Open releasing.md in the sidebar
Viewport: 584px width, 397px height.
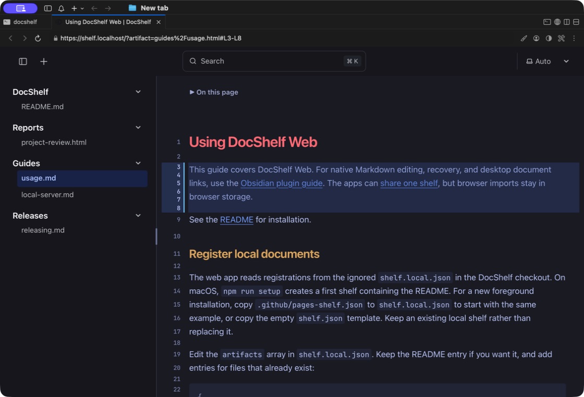43,230
